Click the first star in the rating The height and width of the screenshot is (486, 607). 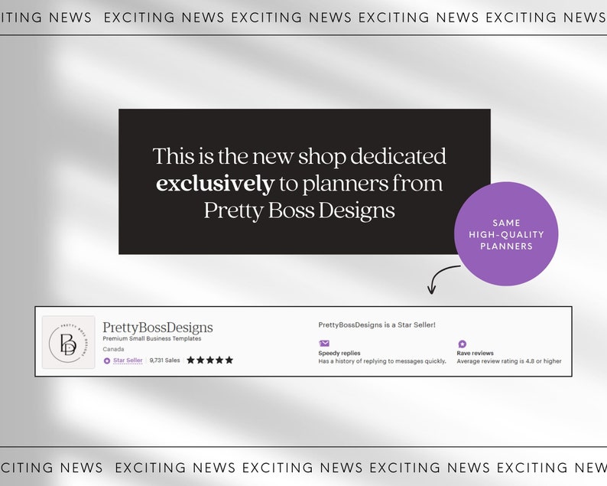pos(191,360)
